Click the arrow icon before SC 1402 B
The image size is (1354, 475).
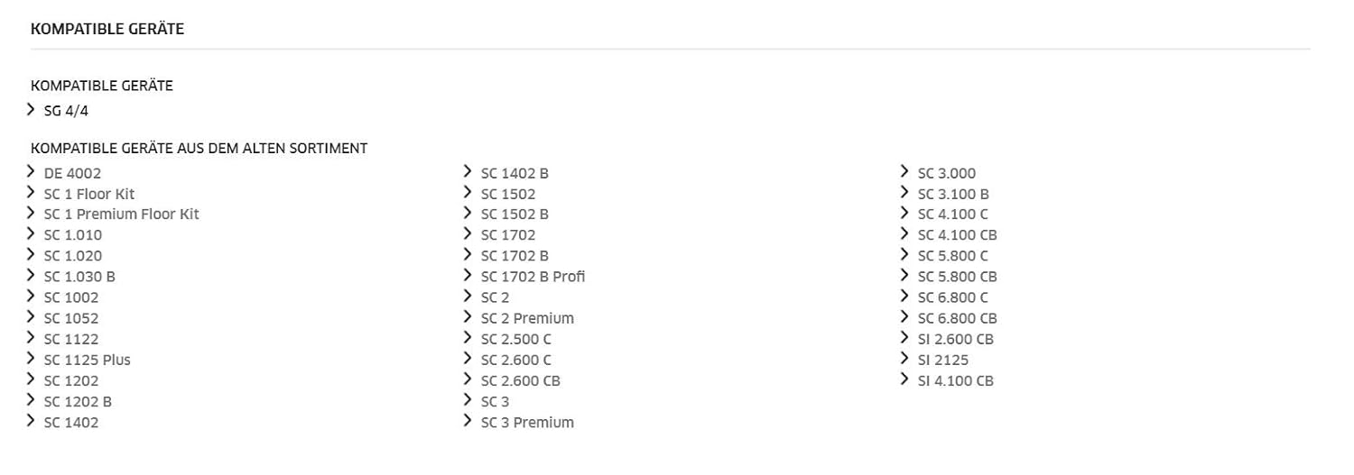tap(468, 172)
